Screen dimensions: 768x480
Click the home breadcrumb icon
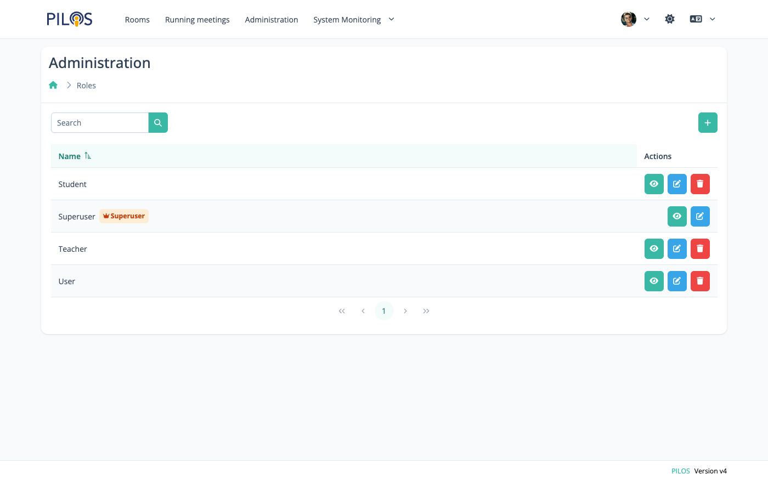tap(53, 86)
